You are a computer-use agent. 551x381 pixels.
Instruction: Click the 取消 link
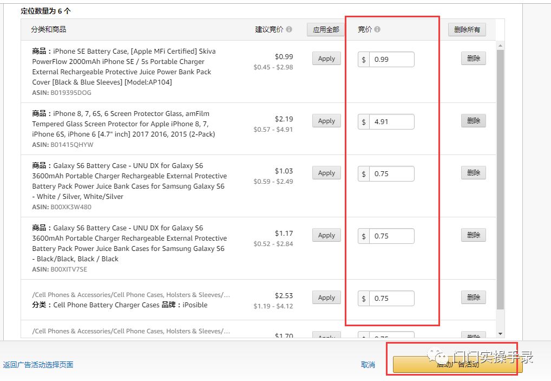368,365
